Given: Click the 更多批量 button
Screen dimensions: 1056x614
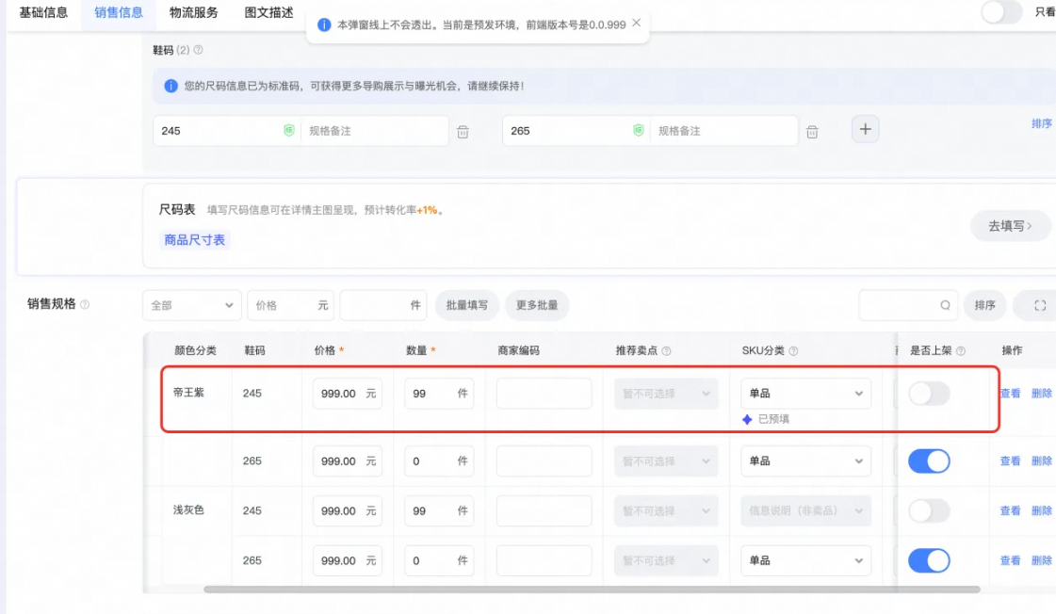Looking at the screenshot, I should pos(537,305).
